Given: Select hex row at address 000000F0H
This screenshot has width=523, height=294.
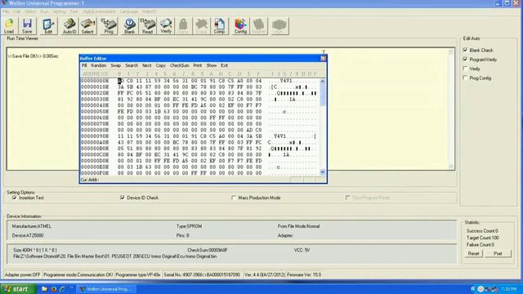Looking at the screenshot, I should click(x=199, y=173).
